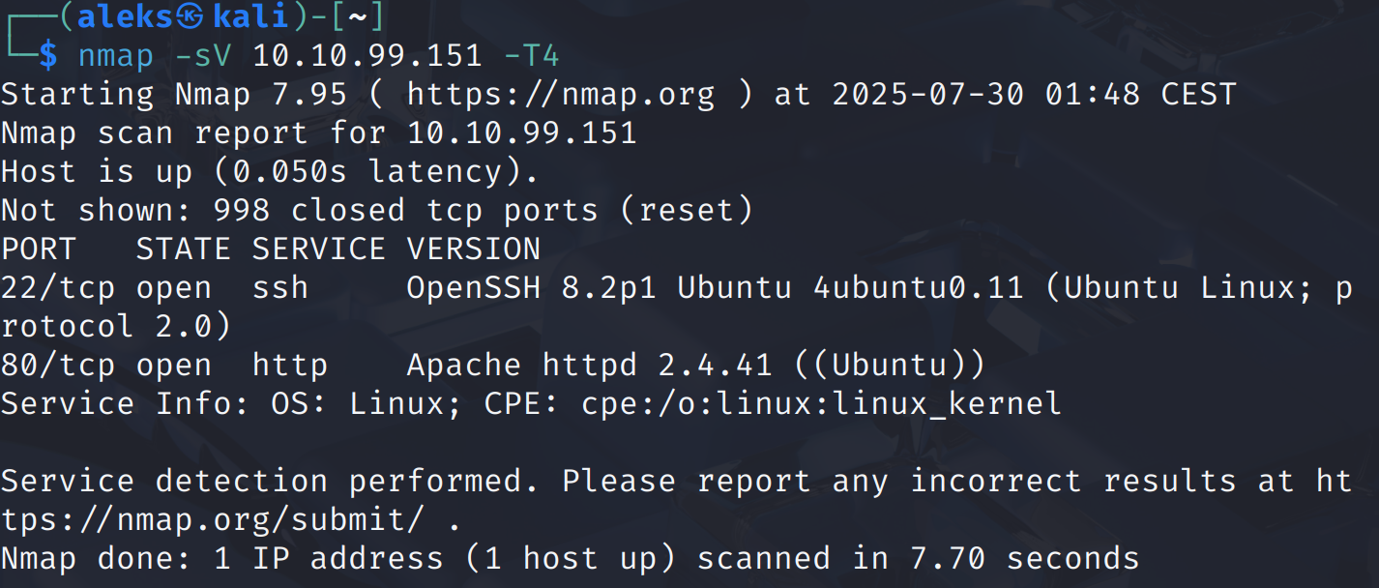The width and height of the screenshot is (1379, 588).
Task: Click the Kali logo icon in prompt
Action: [x=192, y=17]
